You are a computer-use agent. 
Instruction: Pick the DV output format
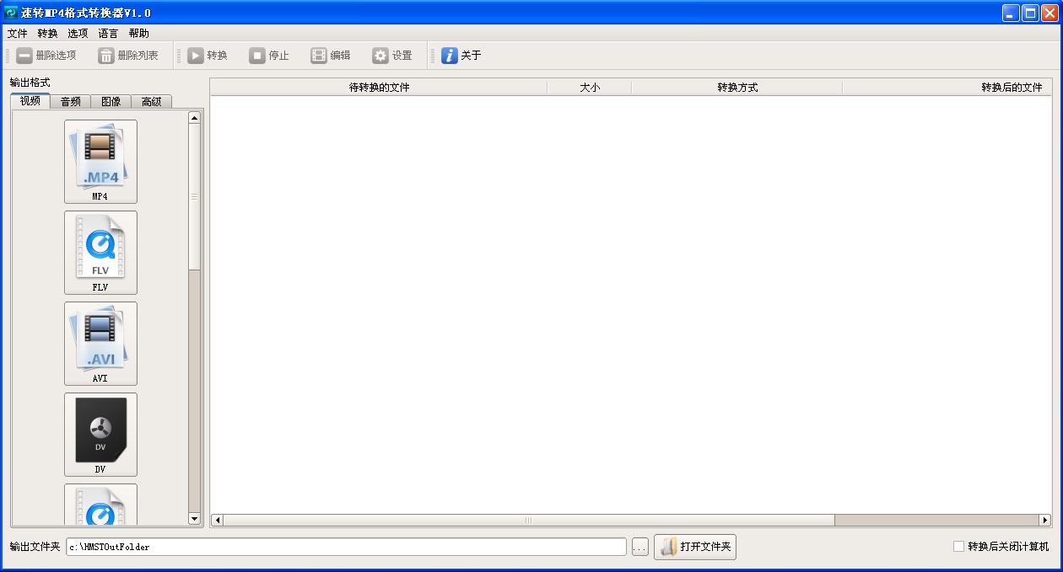[100, 434]
